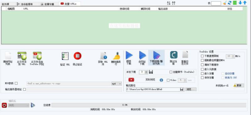Check the 清除下载缓存 checkbox
251x115 pixels.
[202, 65]
